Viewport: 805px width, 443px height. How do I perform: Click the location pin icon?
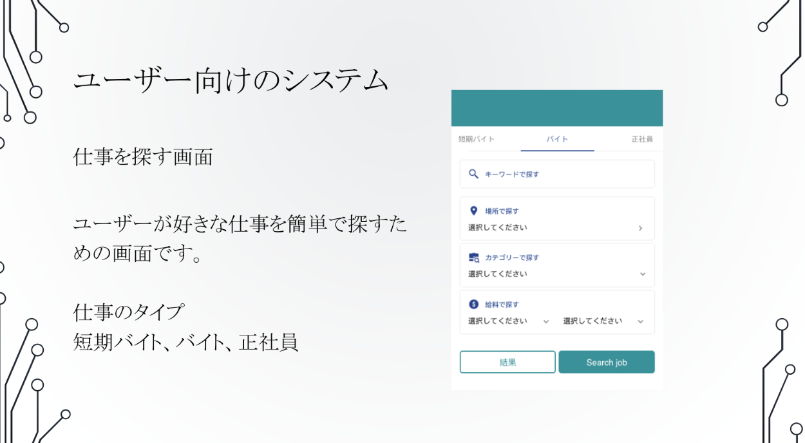click(474, 211)
